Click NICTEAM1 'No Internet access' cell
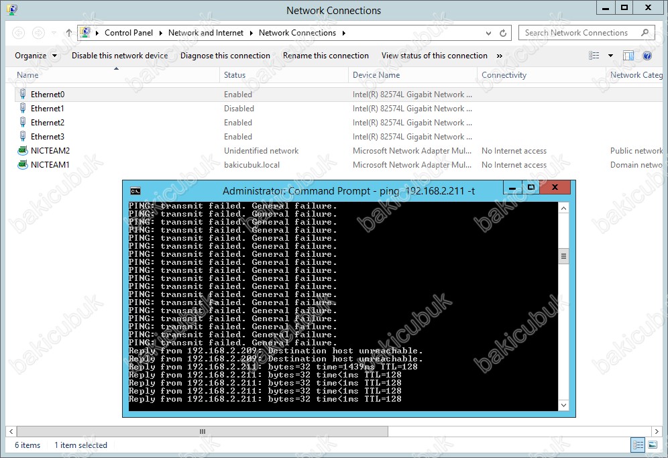Image resolution: width=668 pixels, height=458 pixels. [x=514, y=165]
